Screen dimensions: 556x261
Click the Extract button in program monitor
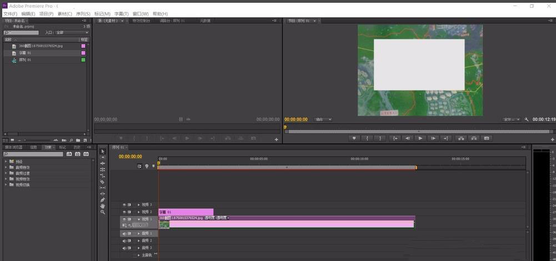click(474, 138)
